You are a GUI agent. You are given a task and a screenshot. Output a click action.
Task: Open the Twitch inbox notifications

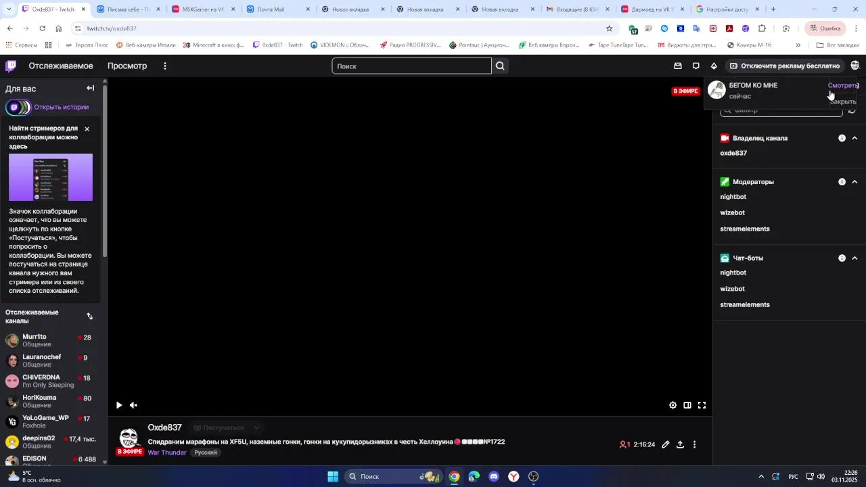point(678,66)
